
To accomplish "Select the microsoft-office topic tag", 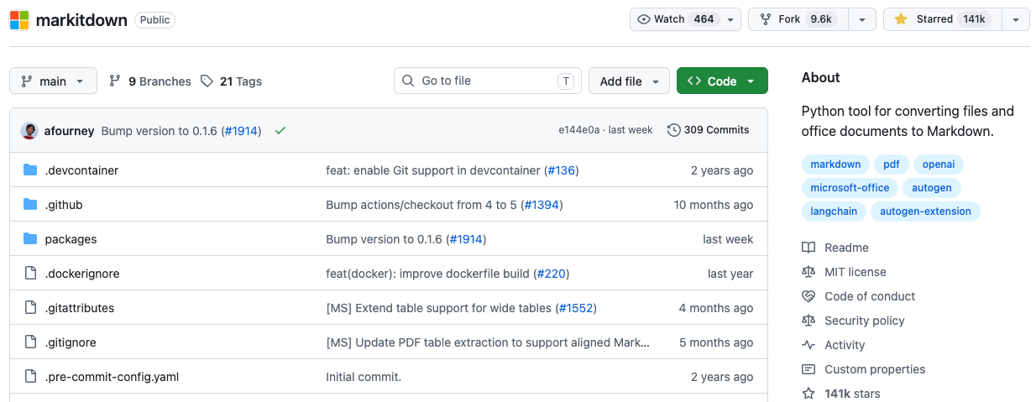I will pos(850,187).
